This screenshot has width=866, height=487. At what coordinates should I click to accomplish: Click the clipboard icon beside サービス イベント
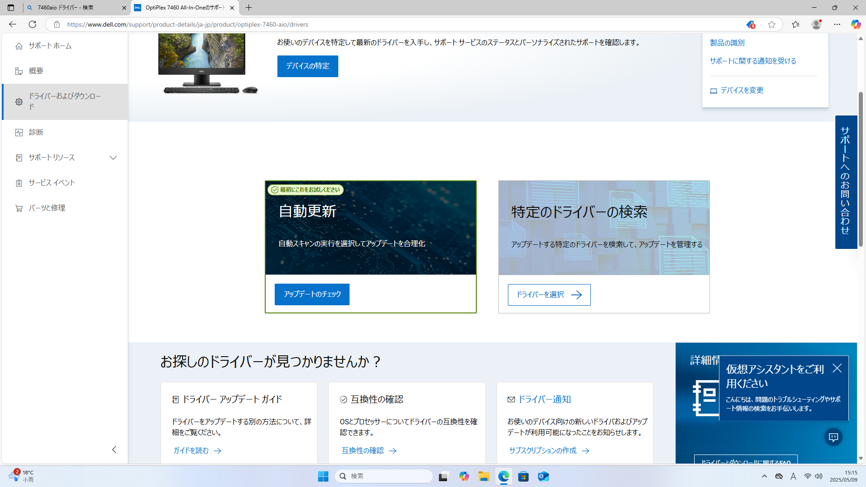click(x=19, y=183)
